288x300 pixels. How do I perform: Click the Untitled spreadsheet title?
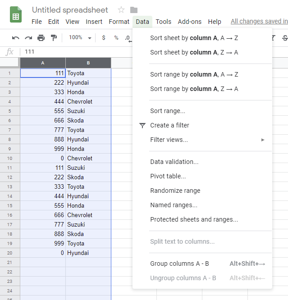click(x=70, y=10)
